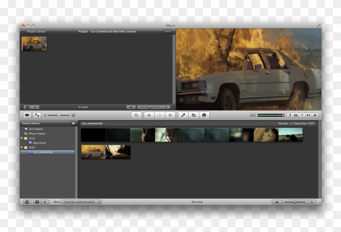Click the hard disk icon in Event Library header
Viewport: 341px width, 232px height.
tap(73, 123)
